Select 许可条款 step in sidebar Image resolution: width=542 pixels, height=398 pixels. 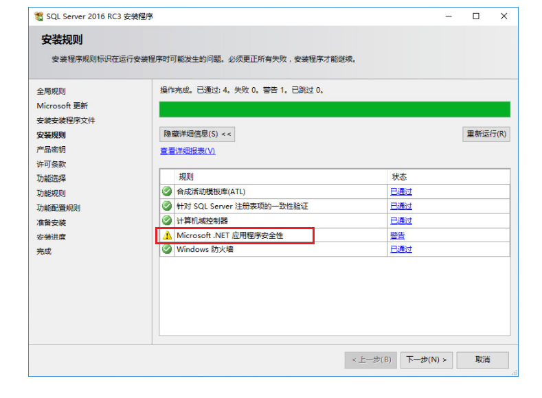click(x=51, y=164)
